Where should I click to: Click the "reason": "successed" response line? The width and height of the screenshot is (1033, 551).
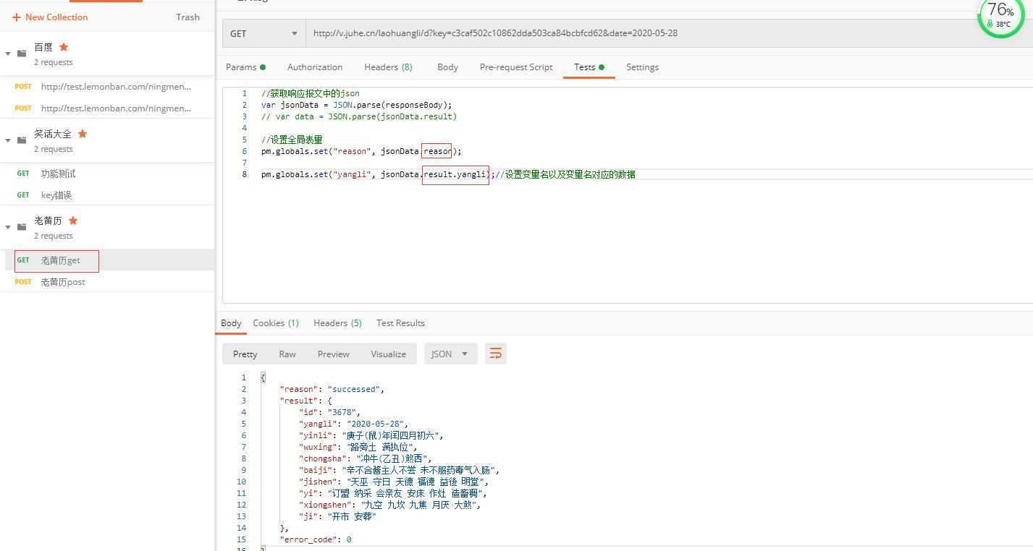tap(332, 389)
